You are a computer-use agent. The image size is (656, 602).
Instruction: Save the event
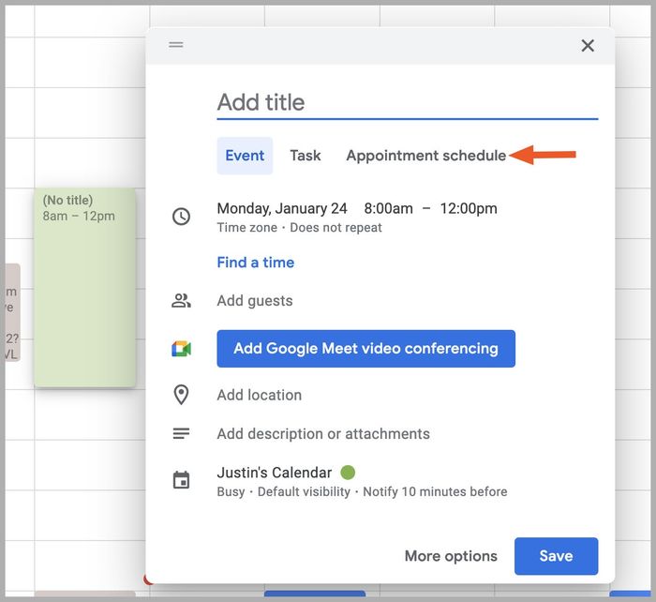point(556,556)
